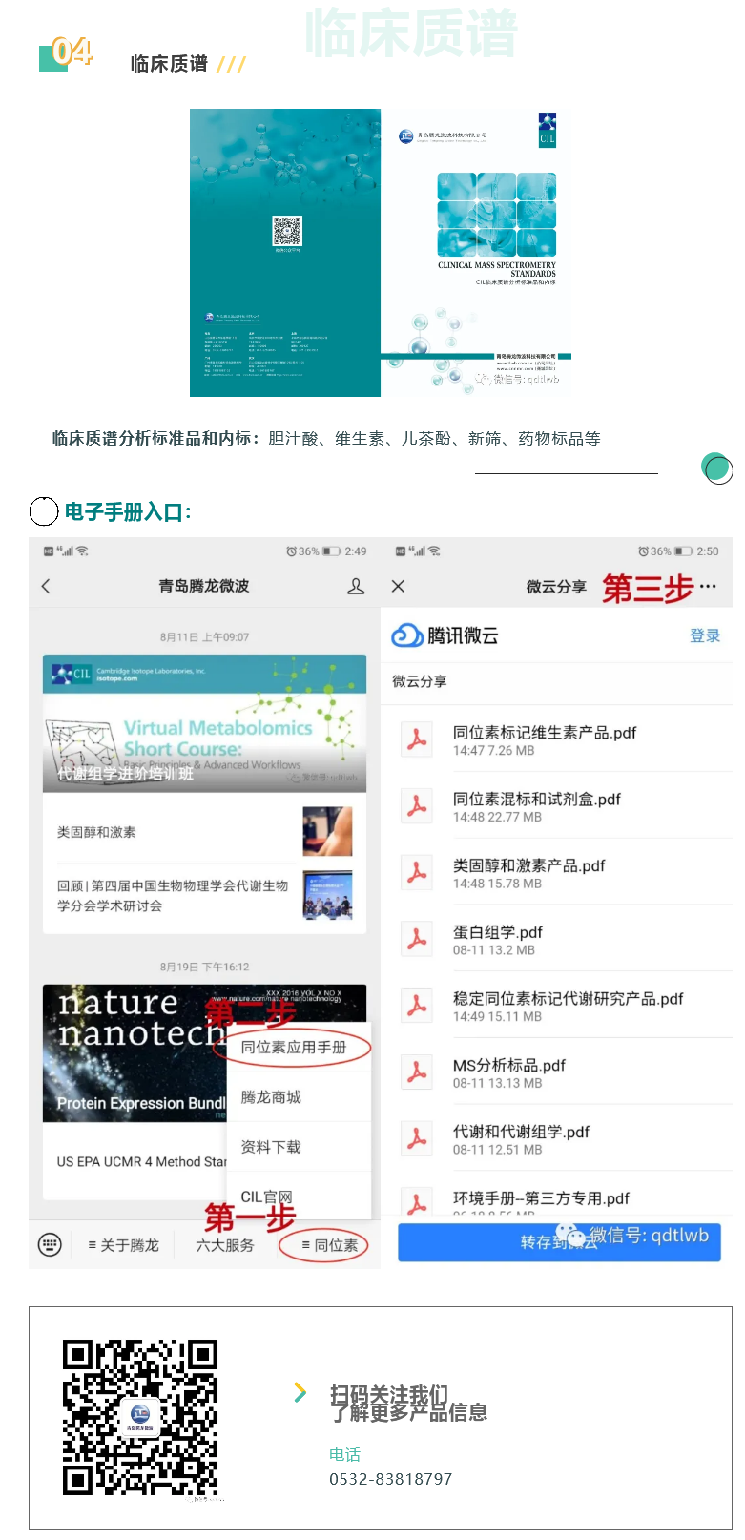745x1540 pixels.
Task: Click the QR code image at the bottom
Action: (140, 1416)
